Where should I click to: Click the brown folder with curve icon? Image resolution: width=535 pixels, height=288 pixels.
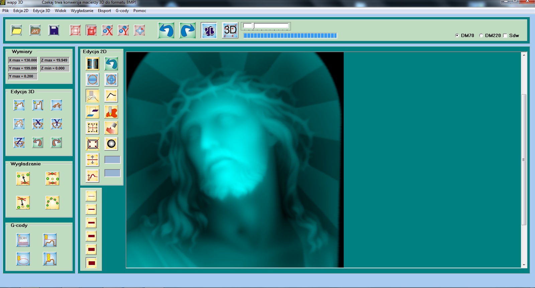[35, 30]
